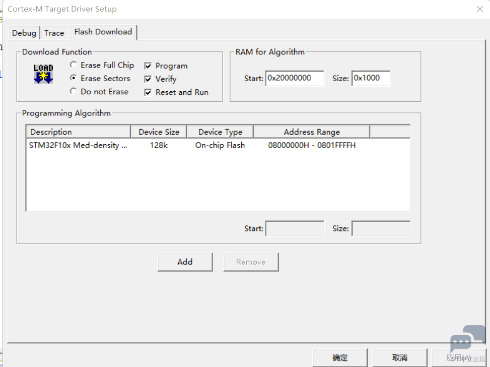
Task: Disable the Verify checkbox
Action: [x=148, y=79]
